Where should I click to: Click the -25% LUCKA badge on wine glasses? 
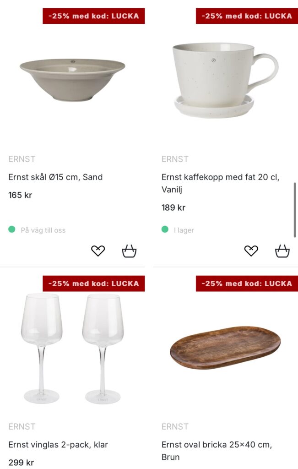pos(94,284)
